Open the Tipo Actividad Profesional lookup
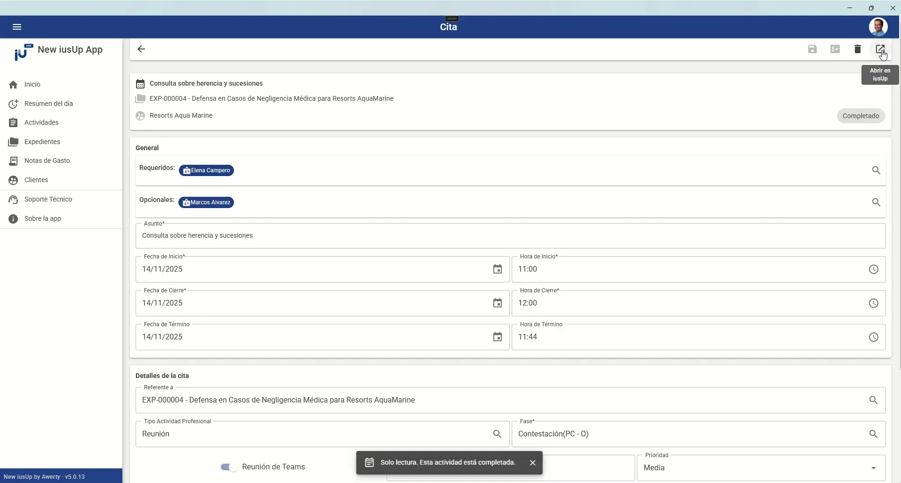The image size is (901, 483). [498, 434]
